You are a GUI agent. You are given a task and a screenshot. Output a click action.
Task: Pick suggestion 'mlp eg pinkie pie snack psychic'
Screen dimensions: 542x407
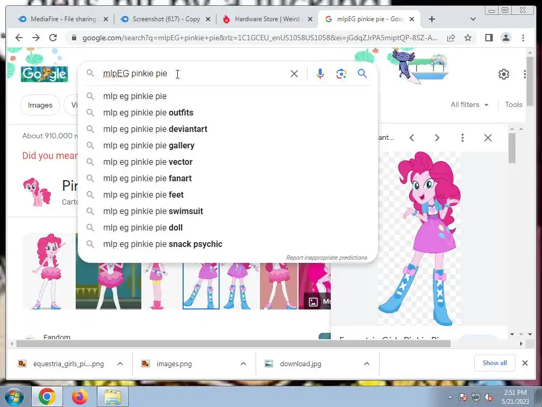pyautogui.click(x=228, y=244)
